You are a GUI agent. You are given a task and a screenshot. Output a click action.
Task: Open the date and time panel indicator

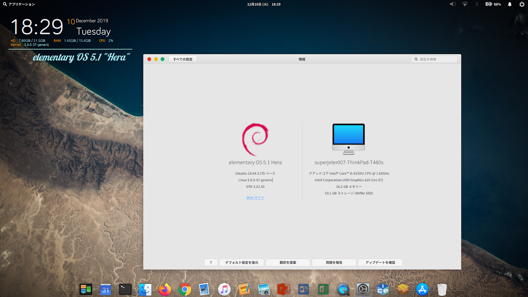[264, 4]
